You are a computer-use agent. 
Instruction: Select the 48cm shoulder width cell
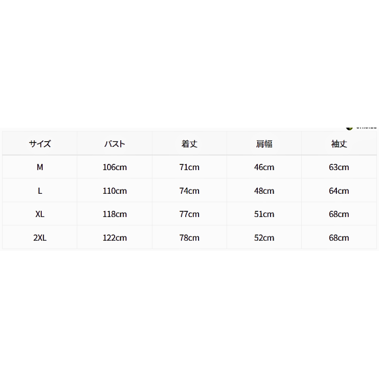264,191
